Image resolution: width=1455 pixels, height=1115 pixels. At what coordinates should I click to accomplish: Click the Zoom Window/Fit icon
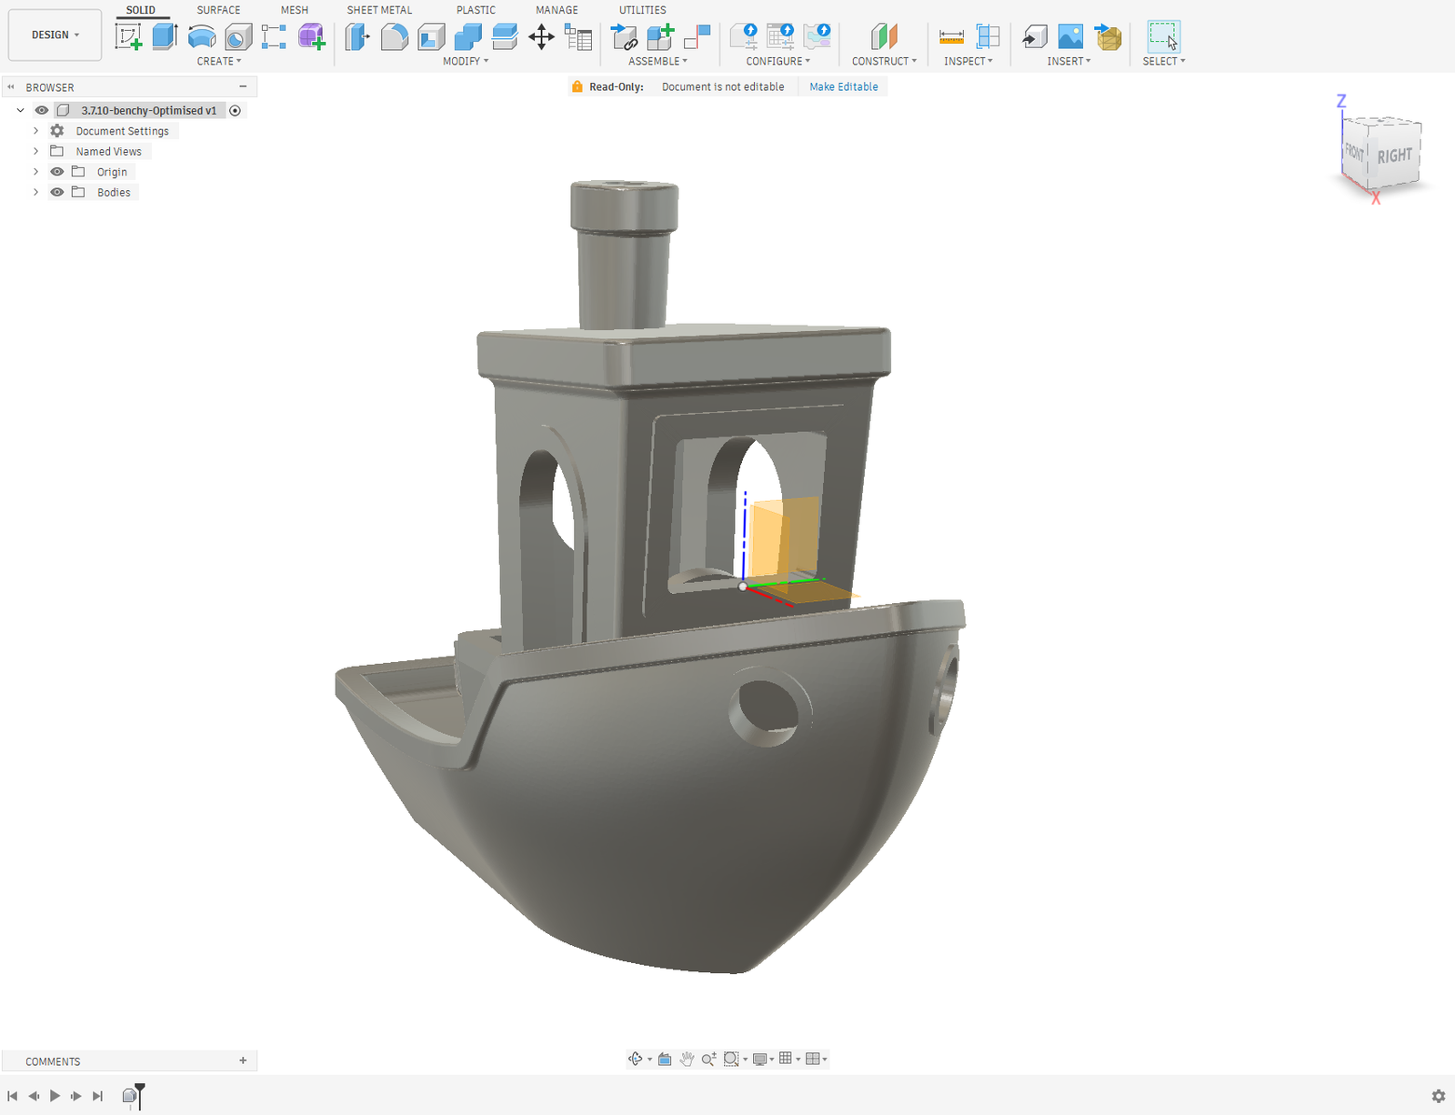click(x=731, y=1059)
